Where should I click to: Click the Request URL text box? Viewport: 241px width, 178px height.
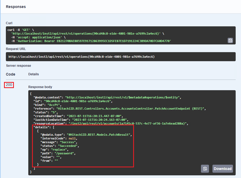(121, 57)
